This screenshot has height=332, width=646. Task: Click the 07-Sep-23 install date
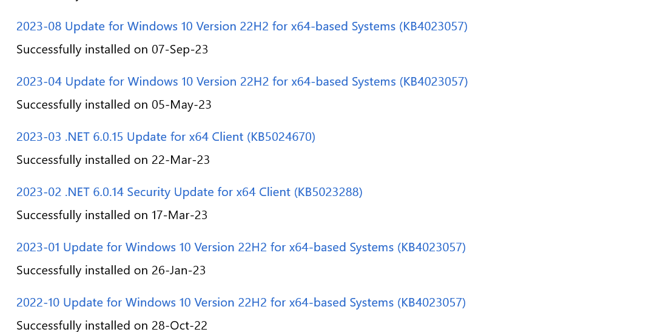[180, 50]
